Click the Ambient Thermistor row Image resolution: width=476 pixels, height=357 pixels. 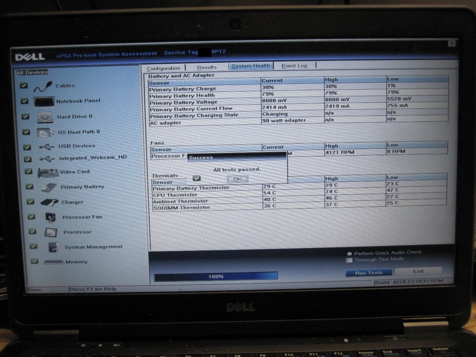299,199
